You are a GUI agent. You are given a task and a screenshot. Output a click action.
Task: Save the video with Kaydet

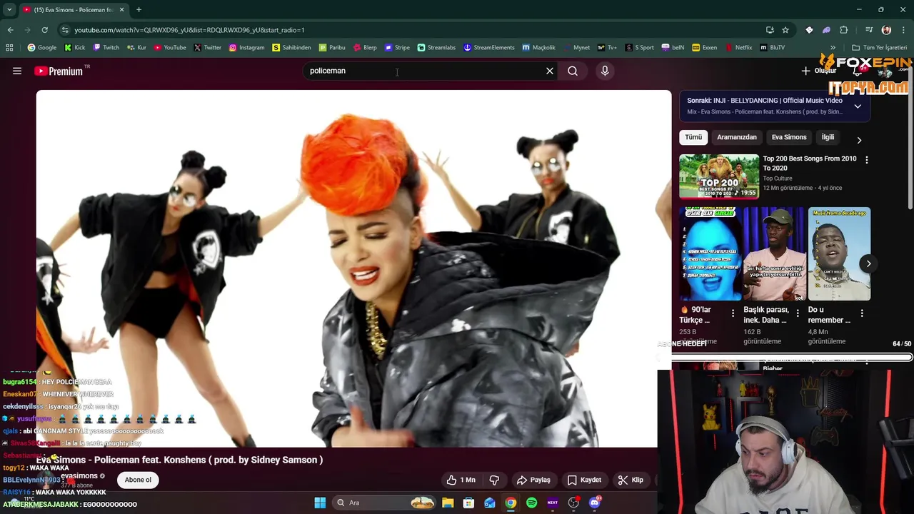tap(584, 480)
